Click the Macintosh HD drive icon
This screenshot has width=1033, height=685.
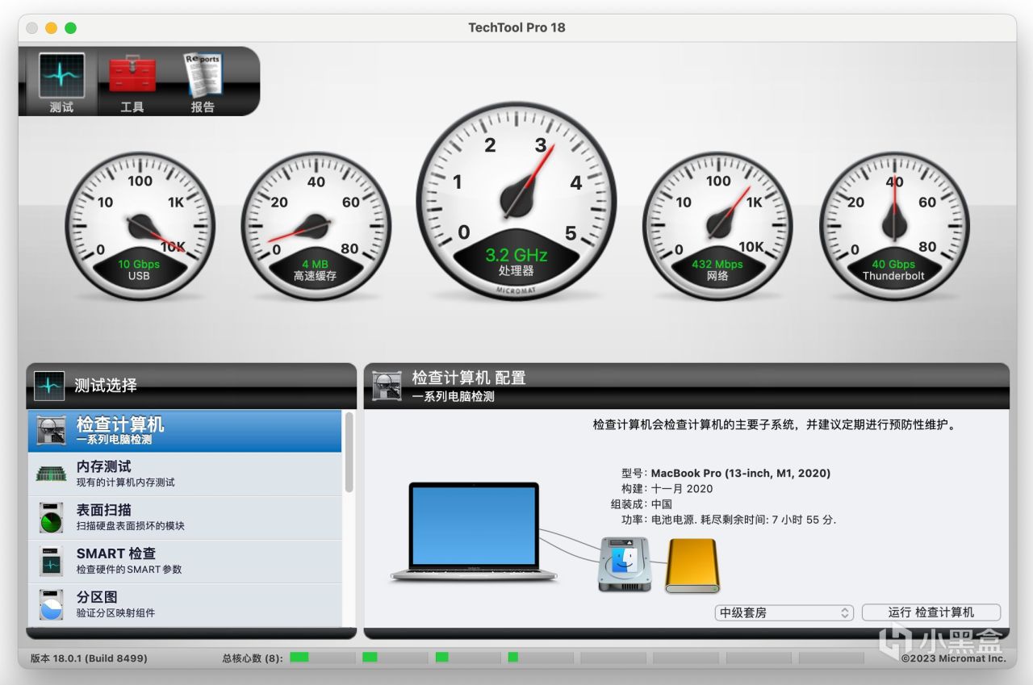pos(625,565)
